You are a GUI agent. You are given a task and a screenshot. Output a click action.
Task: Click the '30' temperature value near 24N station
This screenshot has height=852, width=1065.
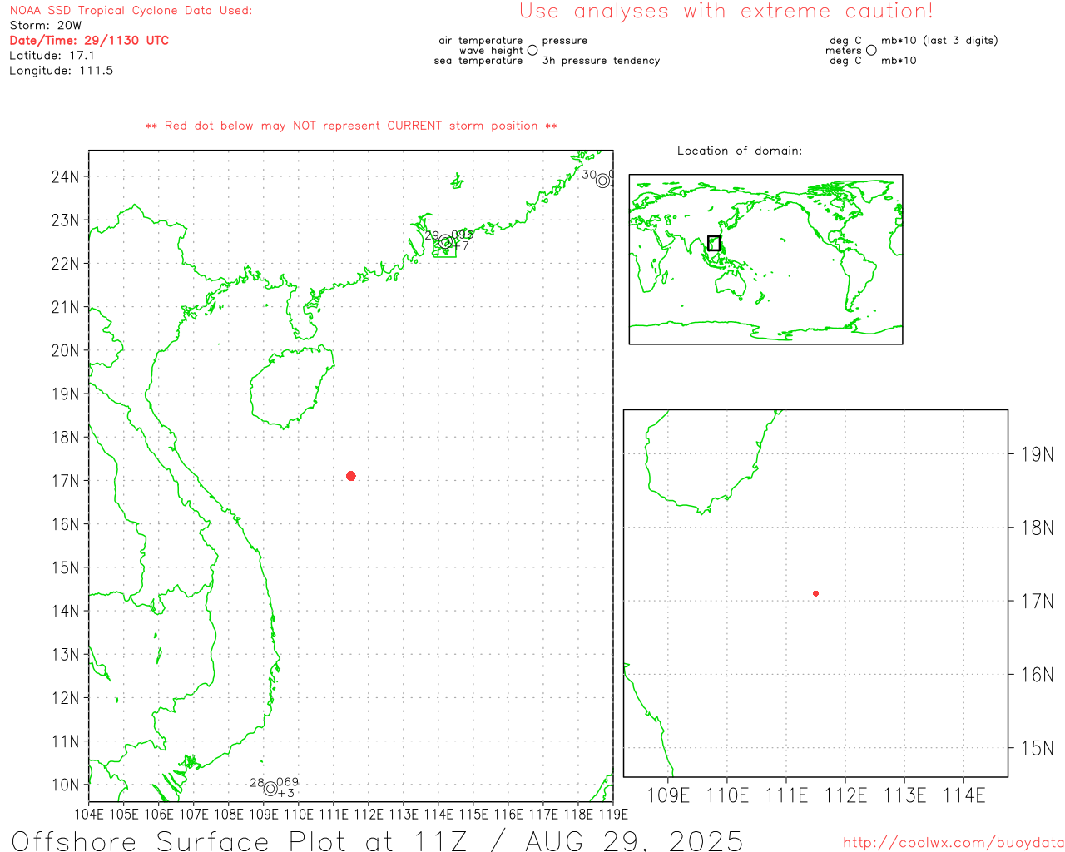tap(589, 175)
